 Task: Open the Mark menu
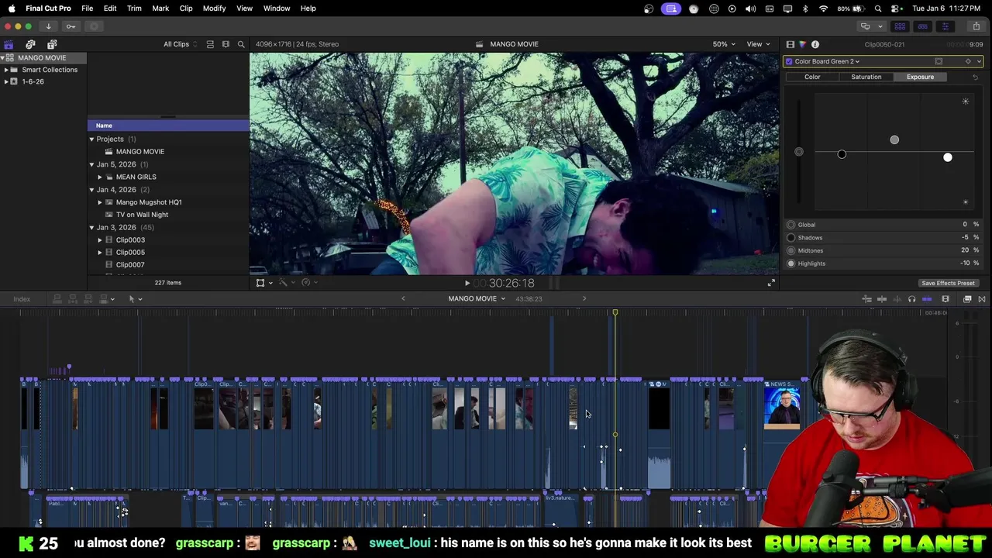tap(160, 9)
